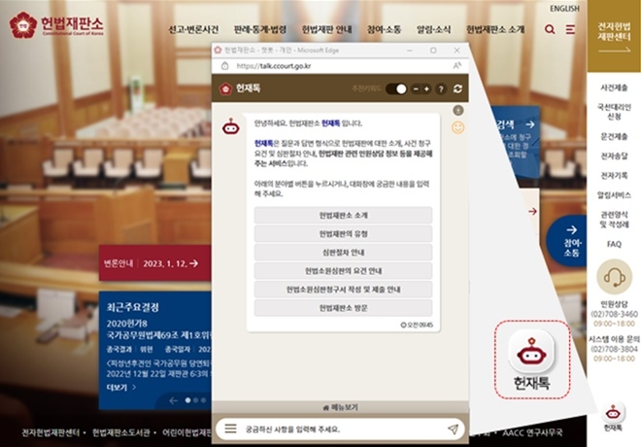
Task: Open the chatbot help question-mark icon
Action: [x=440, y=88]
